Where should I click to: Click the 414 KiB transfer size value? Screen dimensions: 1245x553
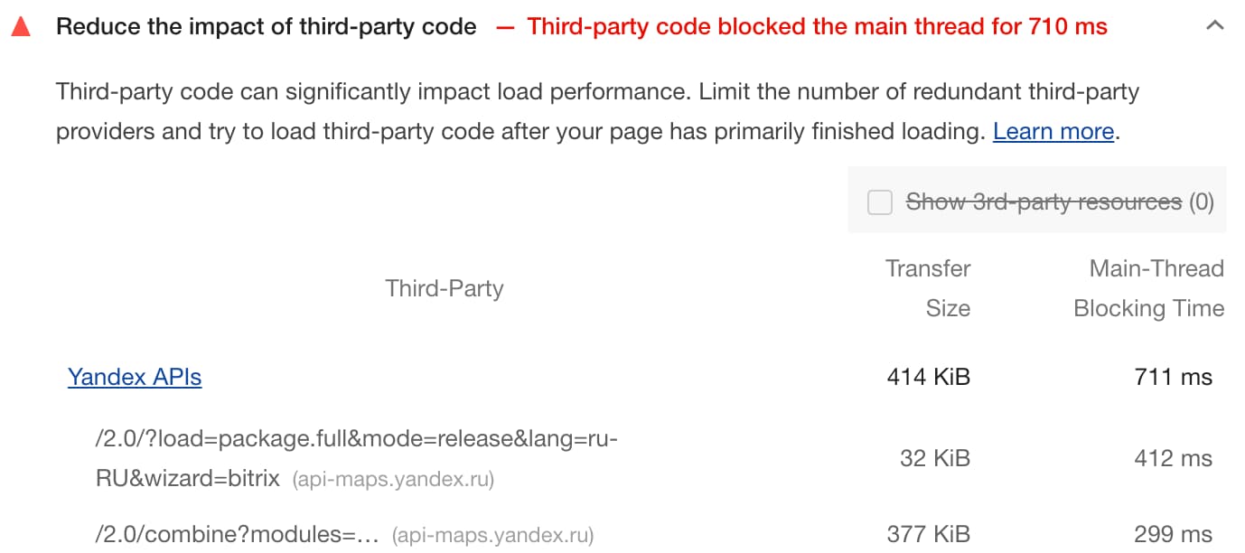click(x=928, y=377)
